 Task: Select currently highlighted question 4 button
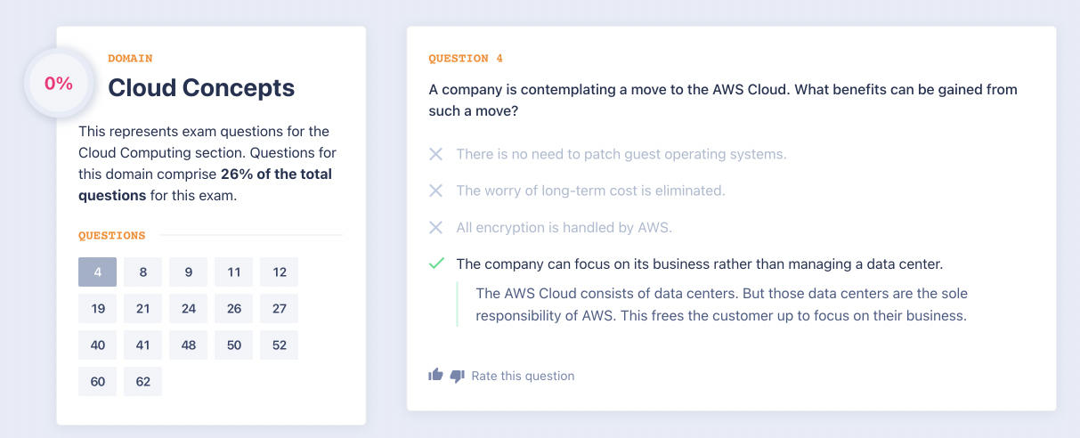click(x=97, y=272)
